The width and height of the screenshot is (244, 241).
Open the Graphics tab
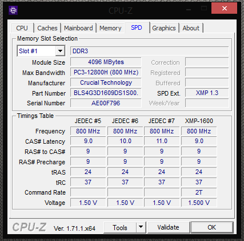[x=164, y=28]
